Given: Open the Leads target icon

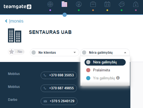Looking at the screenshot, I should pos(50,4).
